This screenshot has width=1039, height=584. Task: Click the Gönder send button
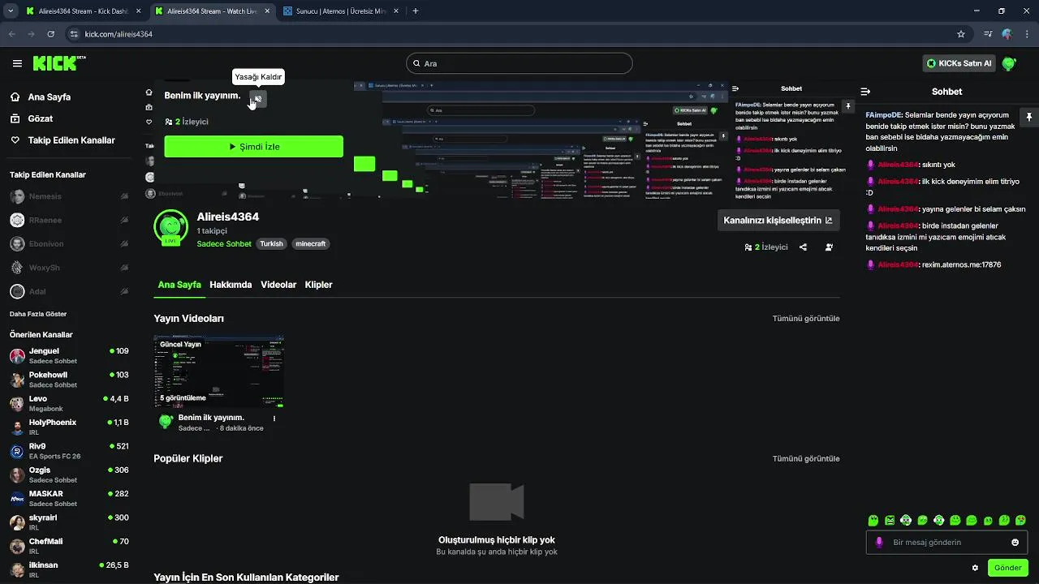click(x=1008, y=568)
